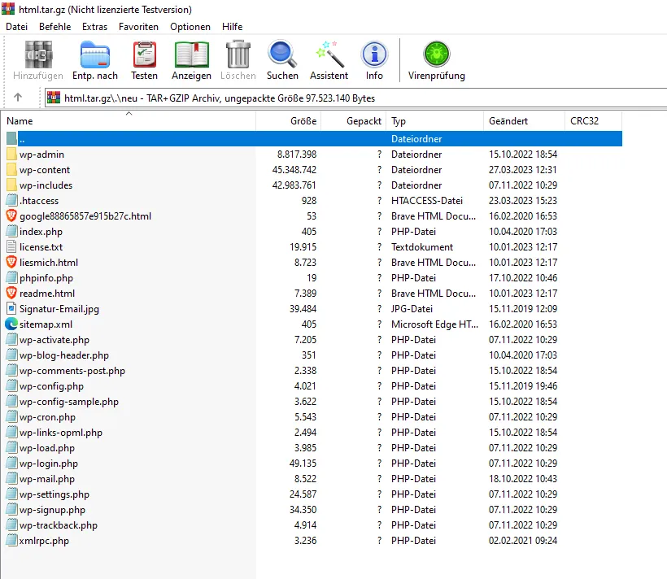Click size value 49.135
667x579 pixels.
[303, 464]
